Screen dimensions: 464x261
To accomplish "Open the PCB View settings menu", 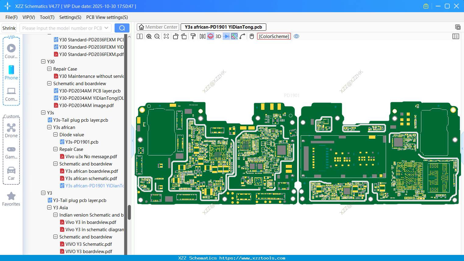I will 107,17.
